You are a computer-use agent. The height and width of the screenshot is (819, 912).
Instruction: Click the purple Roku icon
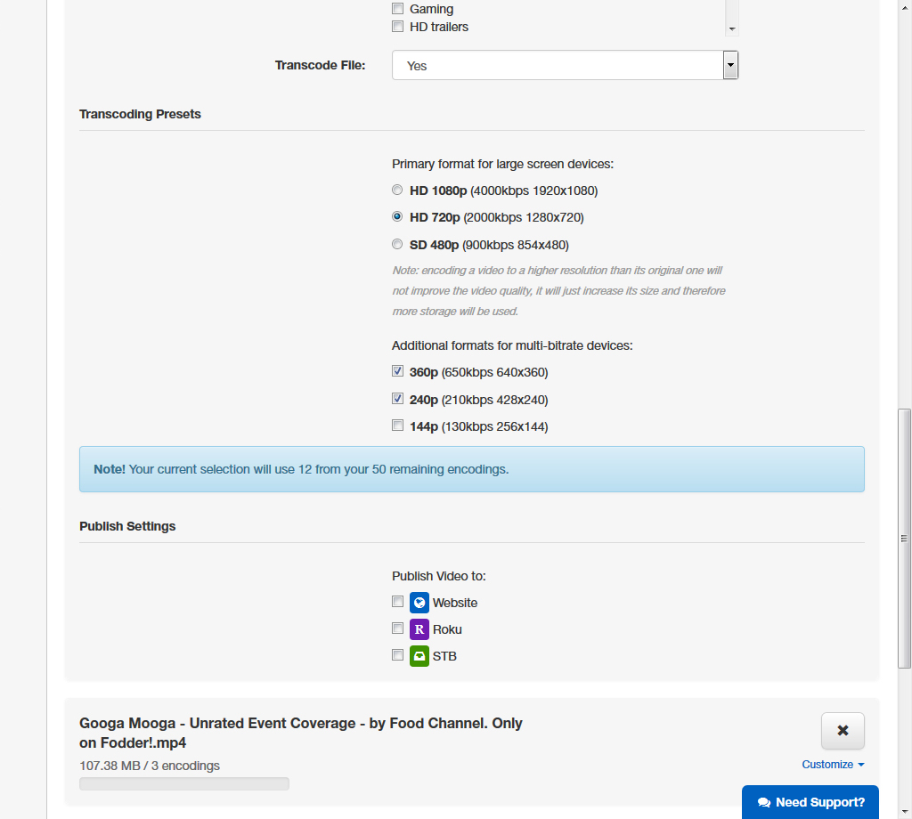point(419,629)
